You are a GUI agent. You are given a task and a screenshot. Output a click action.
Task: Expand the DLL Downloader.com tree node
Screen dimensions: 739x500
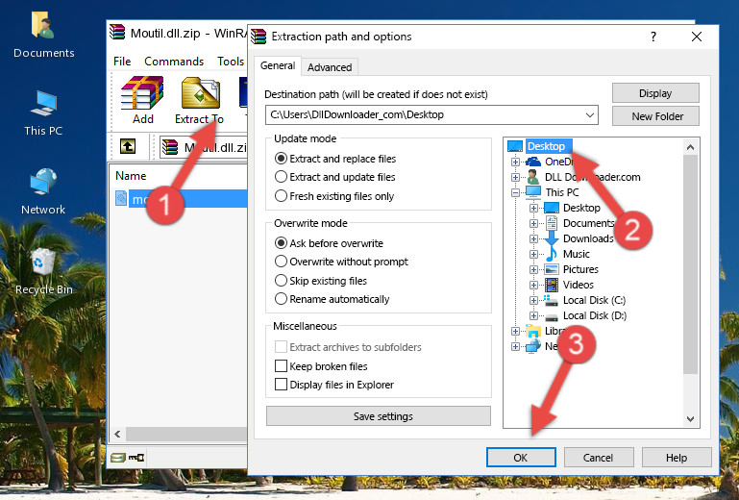tap(515, 177)
